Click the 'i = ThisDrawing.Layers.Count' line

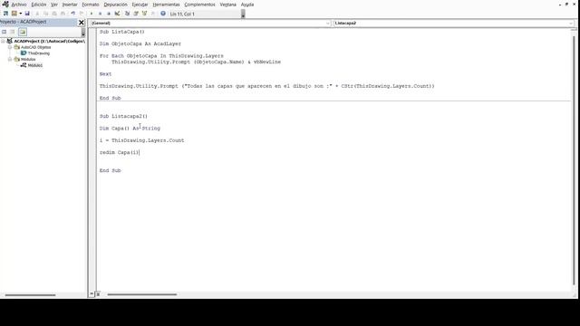[x=141, y=140]
